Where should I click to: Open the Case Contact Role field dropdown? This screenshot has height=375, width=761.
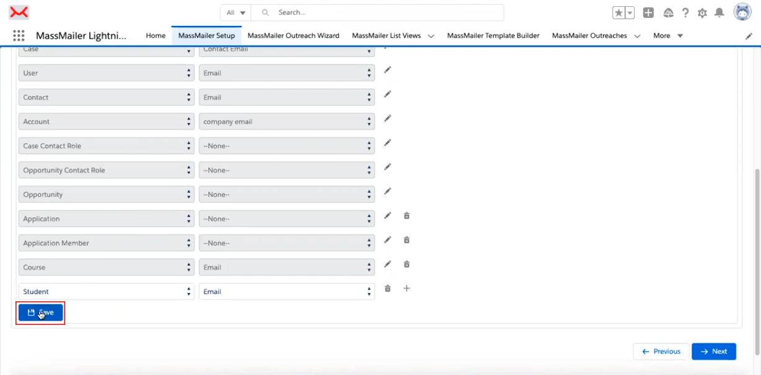(287, 146)
